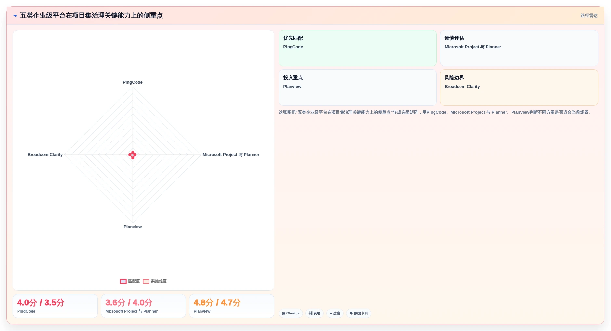Select the 投入重点 Planview card

point(357,88)
